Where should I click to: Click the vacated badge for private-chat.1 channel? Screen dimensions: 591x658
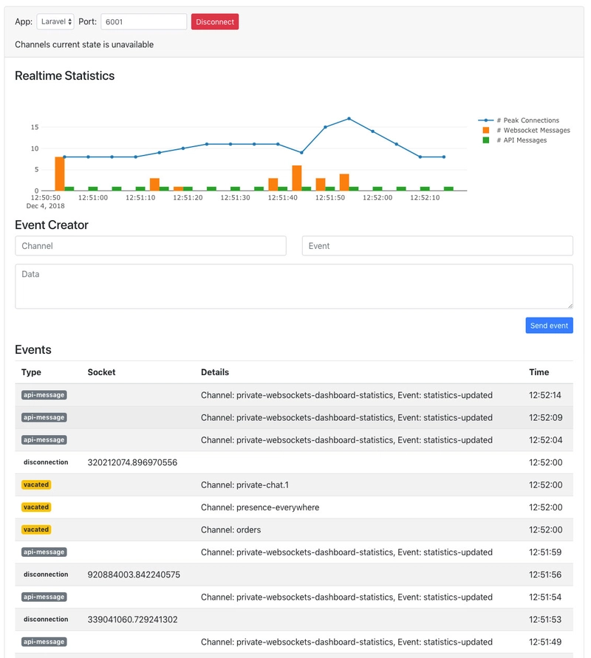[x=36, y=485]
